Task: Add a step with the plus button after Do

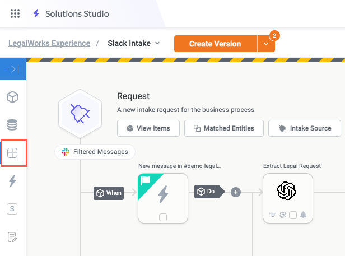Action: 236,192
